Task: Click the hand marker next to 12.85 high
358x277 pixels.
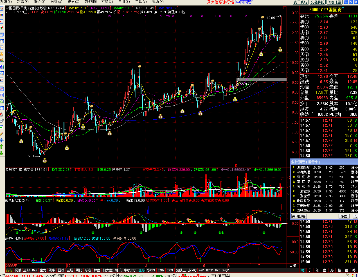Action: point(262,18)
